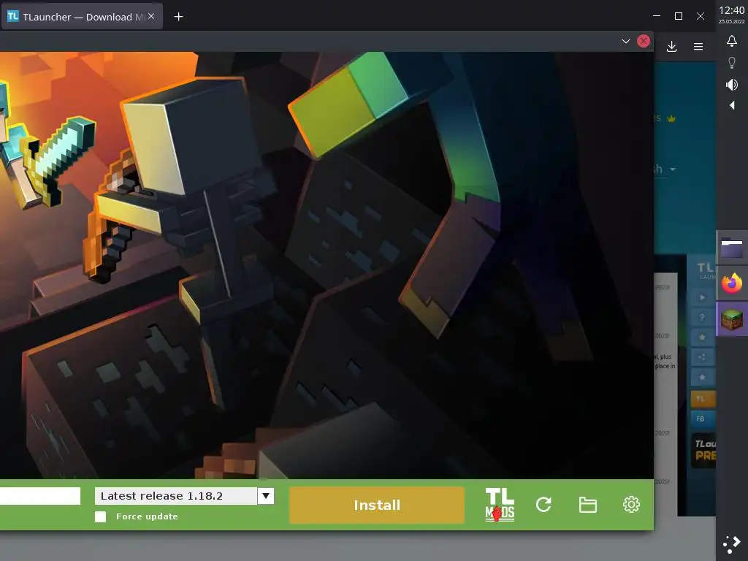Open the browser downloads icon
The image size is (748, 561).
pyautogui.click(x=672, y=46)
